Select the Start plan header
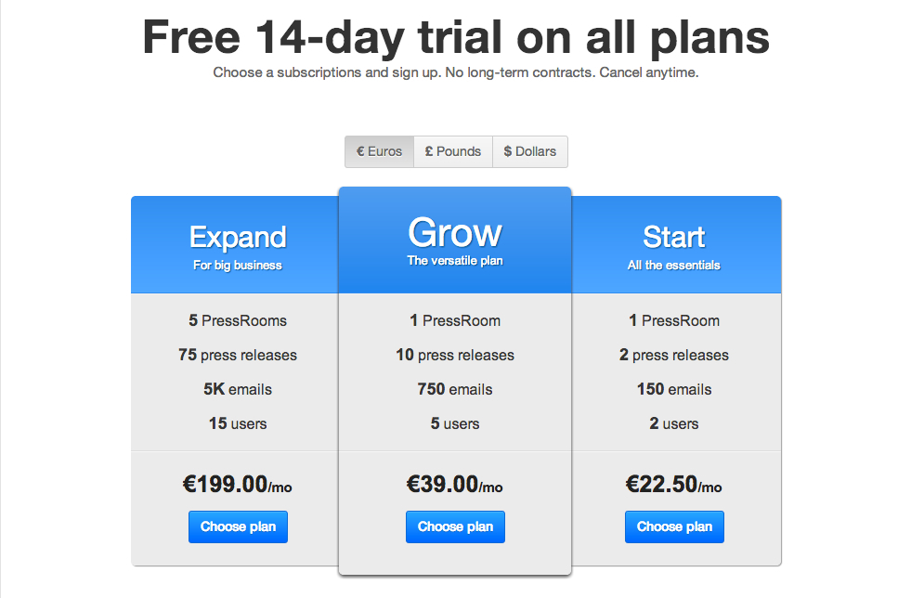Image resolution: width=911 pixels, height=598 pixels. click(674, 237)
